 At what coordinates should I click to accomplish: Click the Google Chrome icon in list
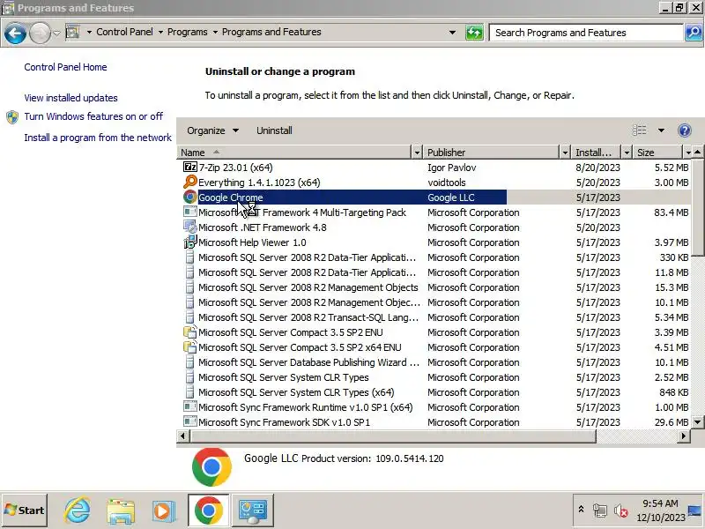(190, 197)
